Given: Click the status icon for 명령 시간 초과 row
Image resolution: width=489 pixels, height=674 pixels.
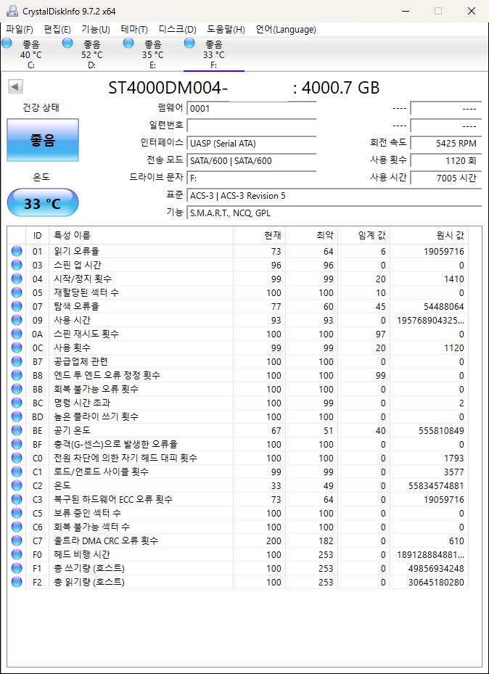Looking at the screenshot, I should click(17, 403).
